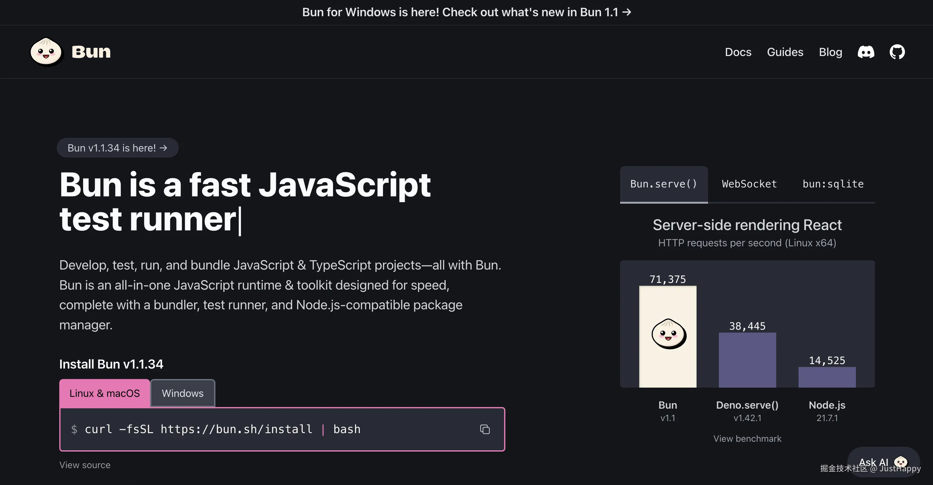
Task: Click the View benchmark link
Action: click(x=747, y=439)
